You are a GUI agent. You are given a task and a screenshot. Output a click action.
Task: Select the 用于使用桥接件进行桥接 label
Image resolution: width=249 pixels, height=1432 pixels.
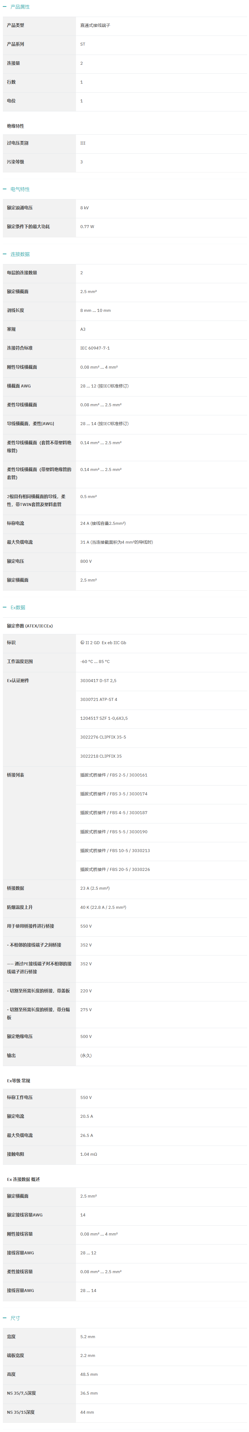[x=30, y=927]
